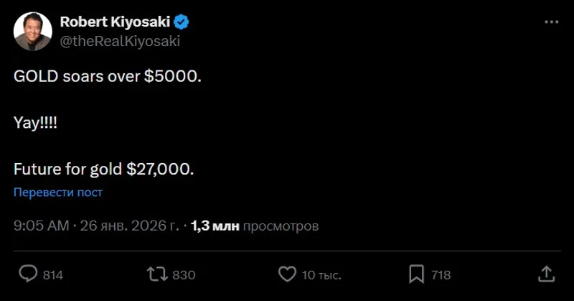
Task: Open Robert Kiyosaki's profile picture
Action: [32, 32]
